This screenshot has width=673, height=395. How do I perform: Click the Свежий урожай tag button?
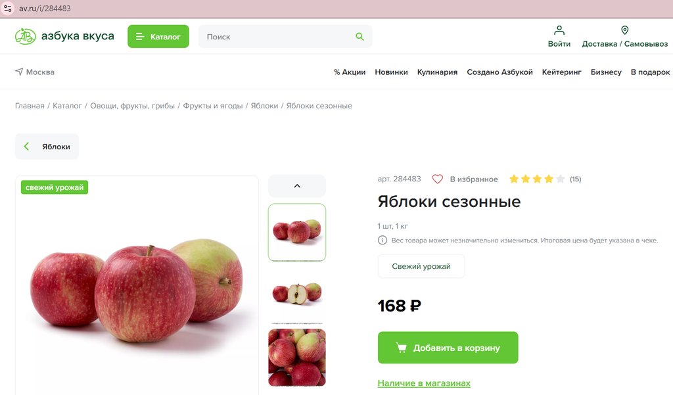pyautogui.click(x=421, y=266)
